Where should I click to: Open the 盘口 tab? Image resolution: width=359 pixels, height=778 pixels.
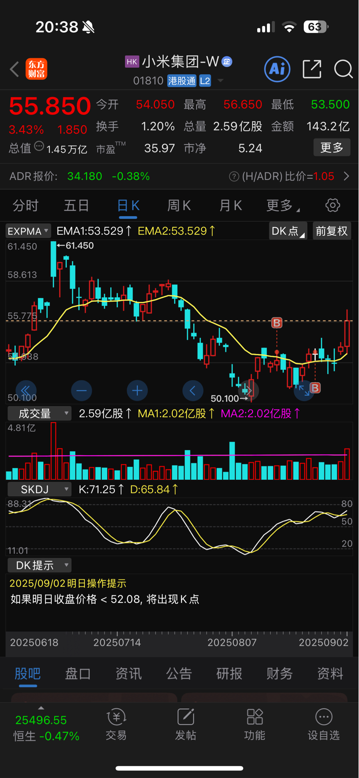pos(78,673)
